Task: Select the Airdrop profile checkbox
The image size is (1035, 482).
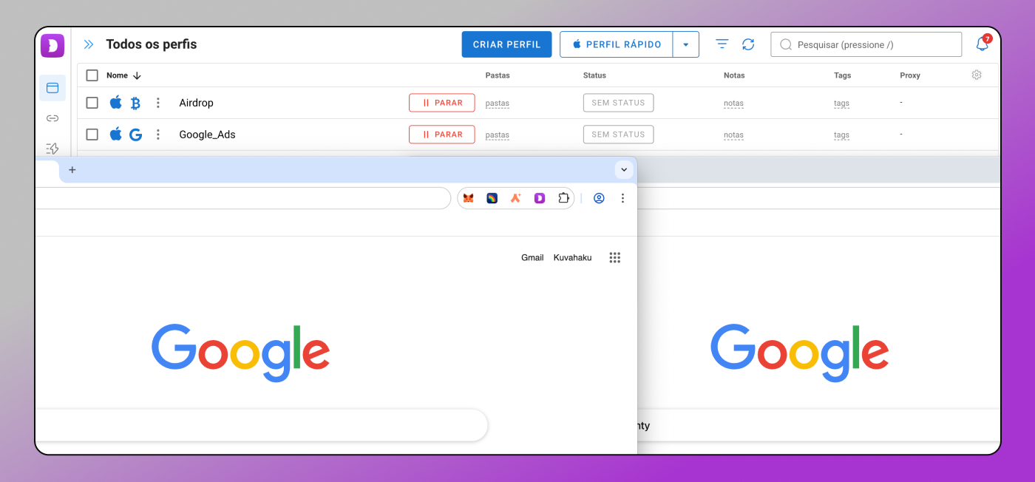Action: [x=92, y=103]
